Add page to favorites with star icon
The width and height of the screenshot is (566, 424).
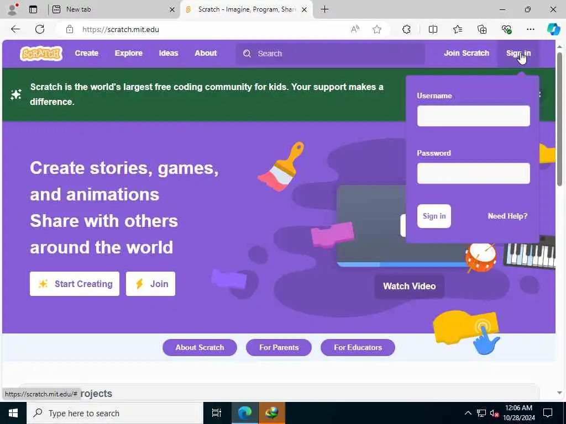[377, 29]
